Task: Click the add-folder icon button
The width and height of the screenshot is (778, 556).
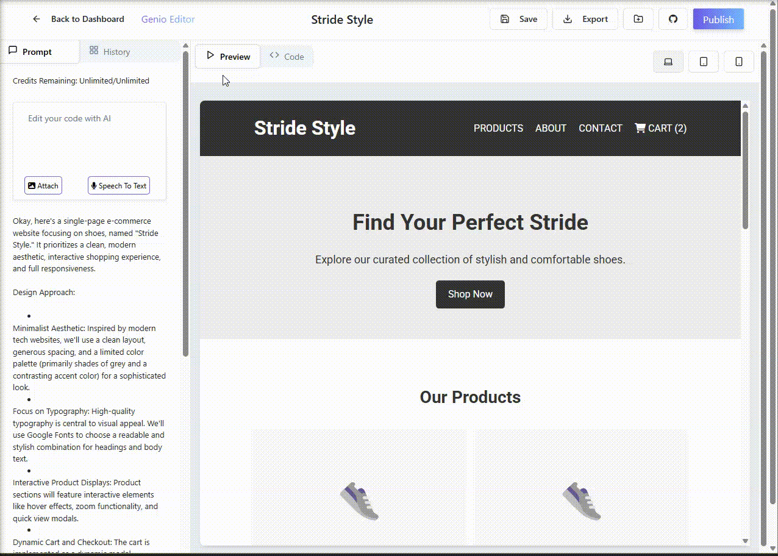Action: tap(638, 19)
